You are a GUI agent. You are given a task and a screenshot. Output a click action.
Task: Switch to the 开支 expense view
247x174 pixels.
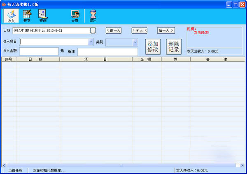27,16
